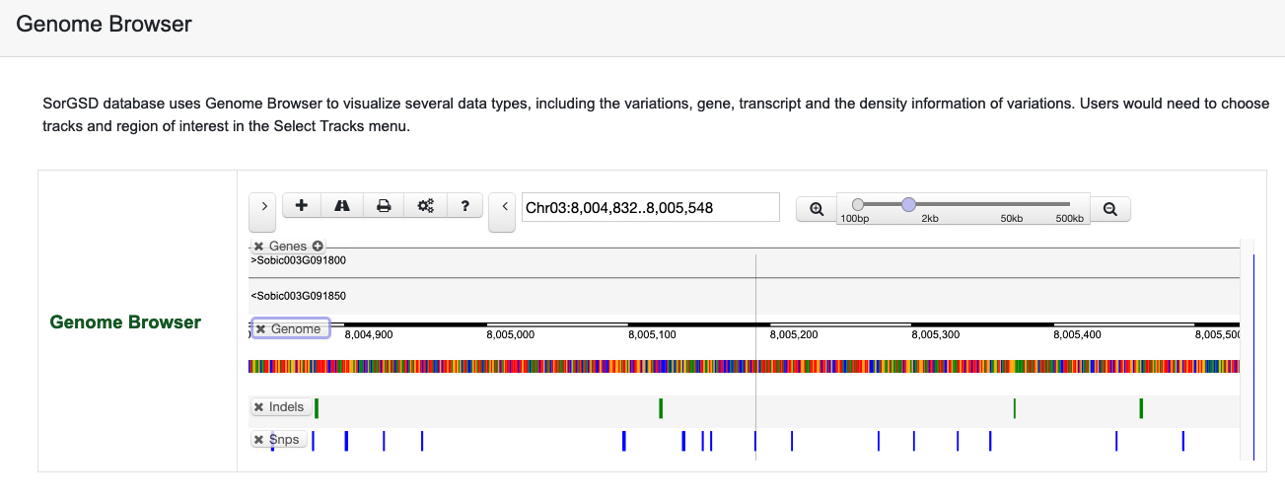Remove the Snps track using its X

259,440
